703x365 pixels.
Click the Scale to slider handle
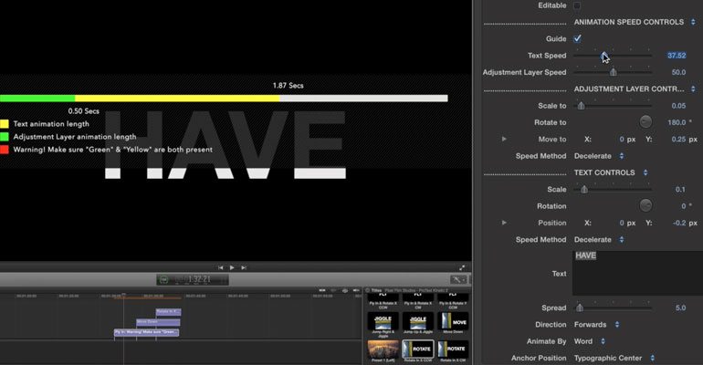coord(581,106)
